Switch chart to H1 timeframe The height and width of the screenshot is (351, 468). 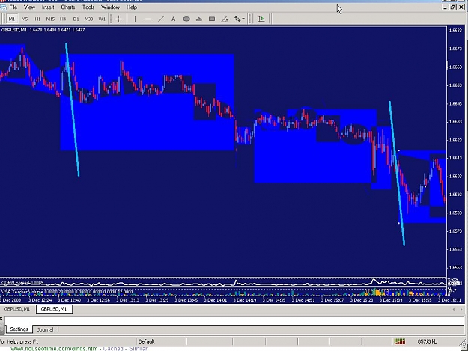click(x=37, y=19)
